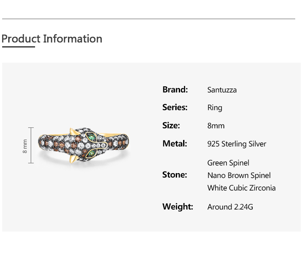Click the dark underline beneath Product heading
Image resolution: width=303 pixels, height=254 pixels.
coord(18,47)
